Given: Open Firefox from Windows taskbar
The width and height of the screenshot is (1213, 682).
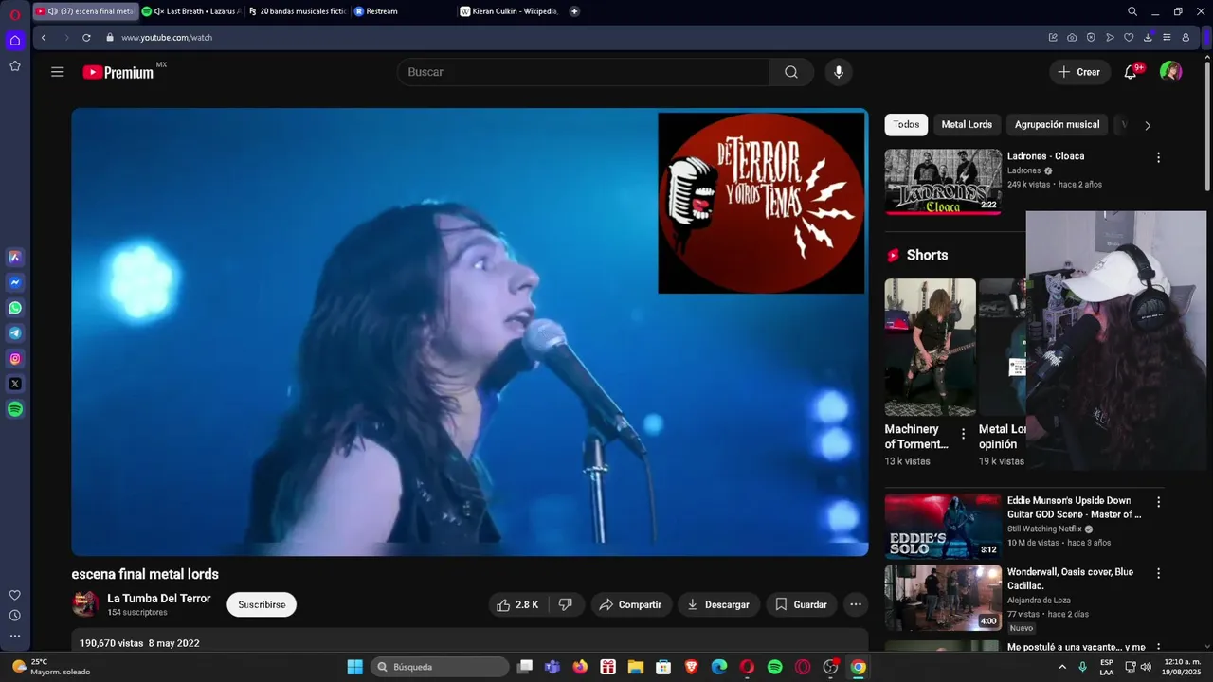Looking at the screenshot, I should point(580,667).
